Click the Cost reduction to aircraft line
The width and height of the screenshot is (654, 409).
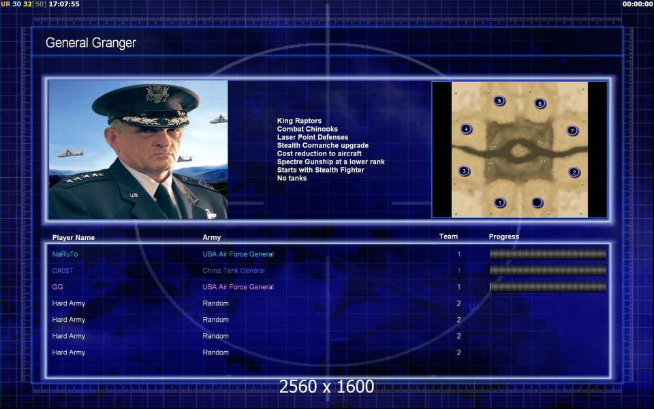(319, 153)
